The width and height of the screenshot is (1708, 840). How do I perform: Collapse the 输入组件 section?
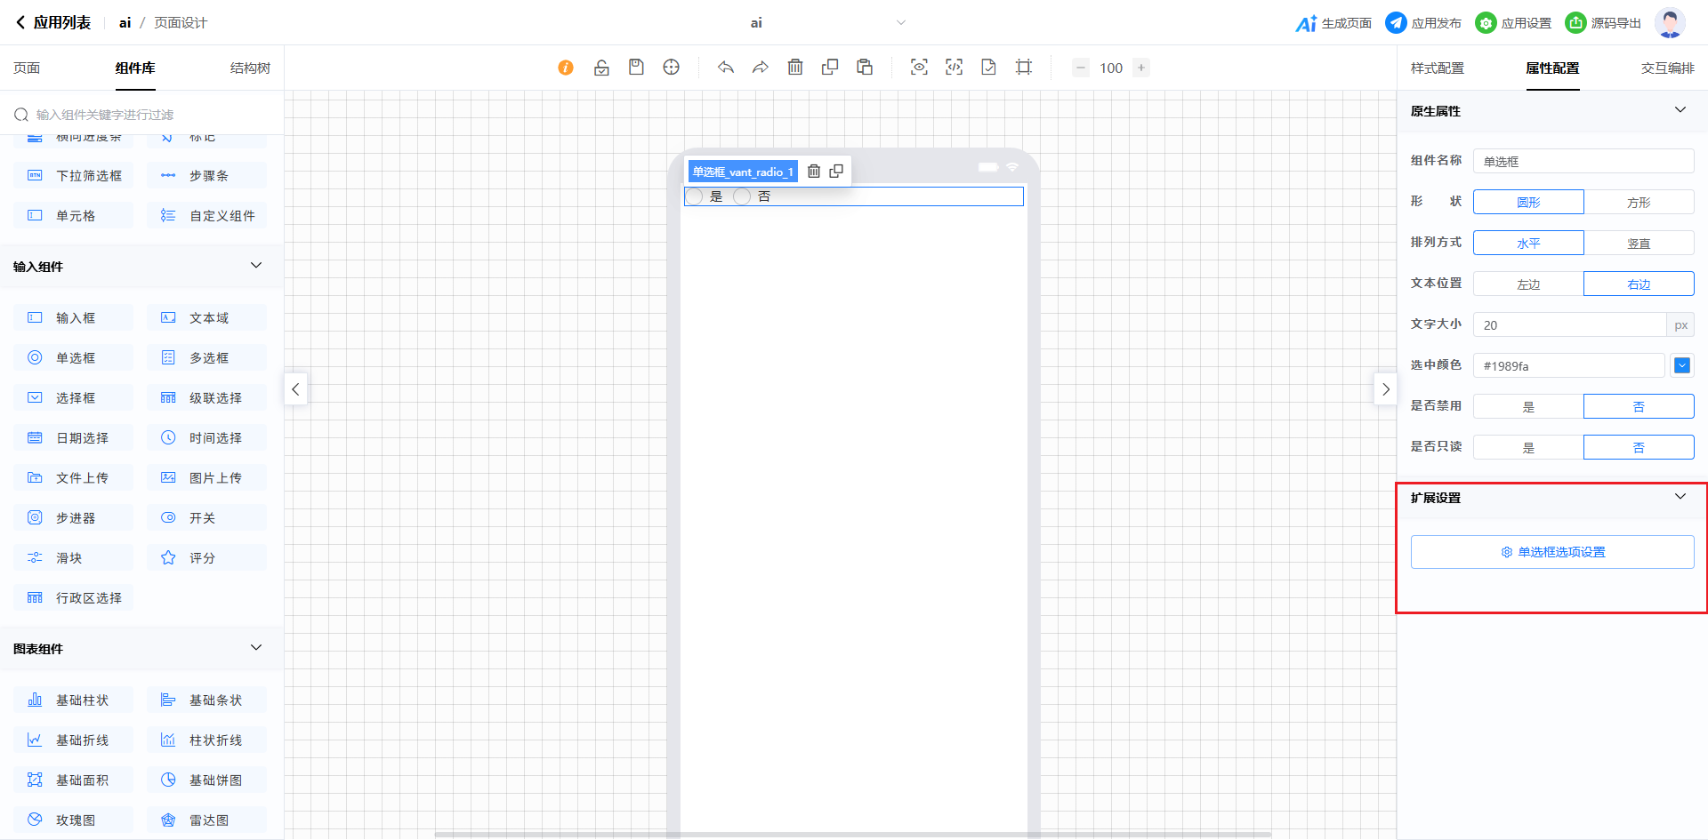pyautogui.click(x=256, y=266)
